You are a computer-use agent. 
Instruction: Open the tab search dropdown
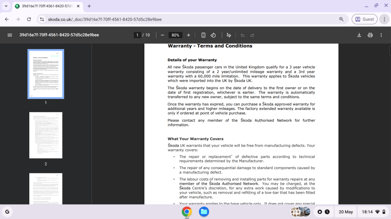[6, 6]
